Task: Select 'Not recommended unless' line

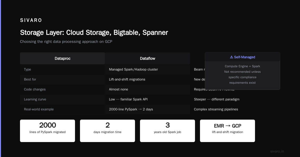Action: tap(242, 72)
